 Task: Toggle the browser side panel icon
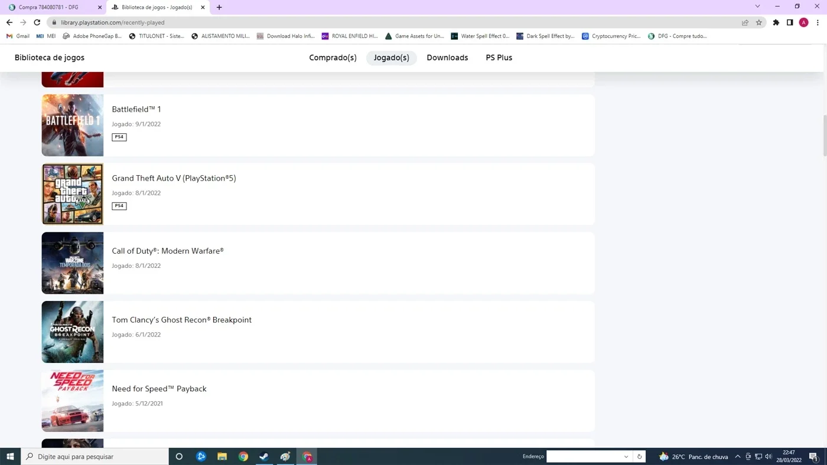pyautogui.click(x=790, y=22)
